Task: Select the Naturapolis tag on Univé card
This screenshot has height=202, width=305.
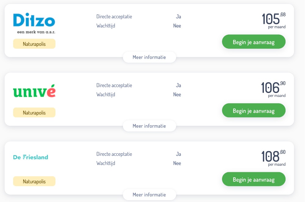Action: 34,113
